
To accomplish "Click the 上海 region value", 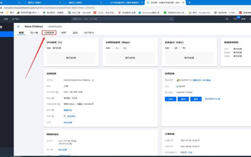I will tap(66, 86).
